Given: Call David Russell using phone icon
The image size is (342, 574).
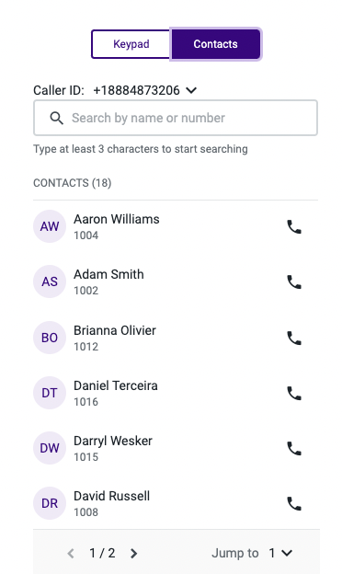Looking at the screenshot, I should click(294, 504).
